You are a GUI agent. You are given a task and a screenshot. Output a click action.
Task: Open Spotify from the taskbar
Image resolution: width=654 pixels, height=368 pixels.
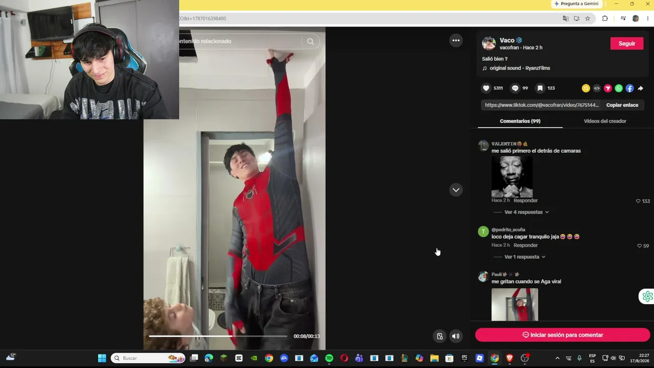point(329,358)
